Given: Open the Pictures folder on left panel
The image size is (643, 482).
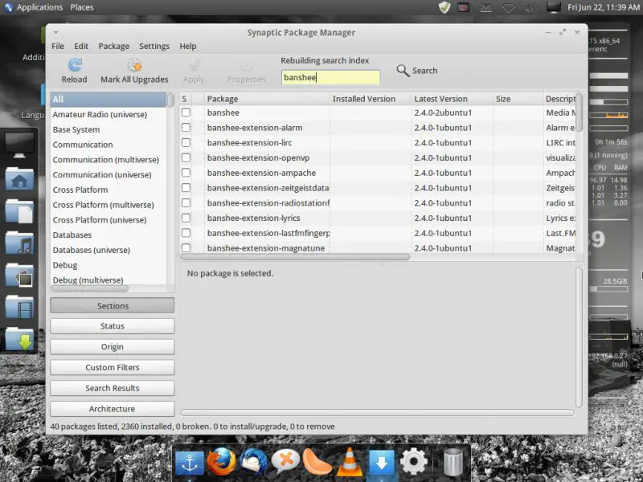Looking at the screenshot, I should [19, 275].
